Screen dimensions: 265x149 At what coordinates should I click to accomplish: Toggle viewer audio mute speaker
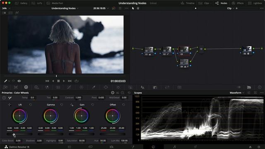(19, 81)
